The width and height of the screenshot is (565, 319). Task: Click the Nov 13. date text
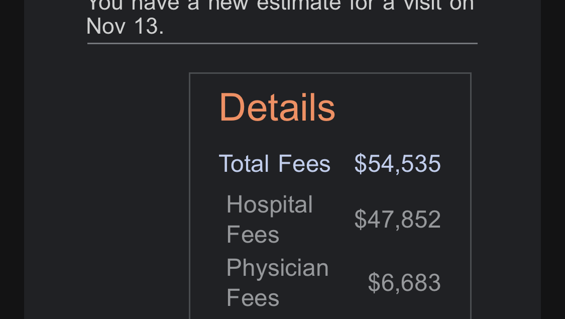[125, 26]
